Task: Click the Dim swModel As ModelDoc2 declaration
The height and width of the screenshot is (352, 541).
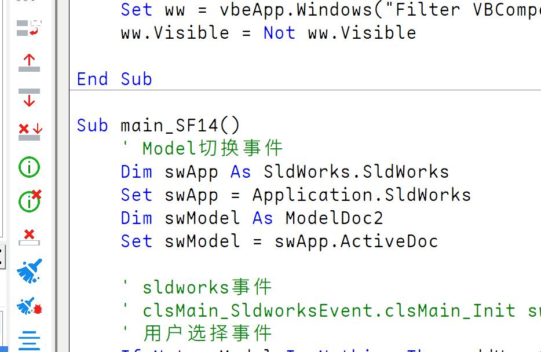Action: tap(249, 218)
